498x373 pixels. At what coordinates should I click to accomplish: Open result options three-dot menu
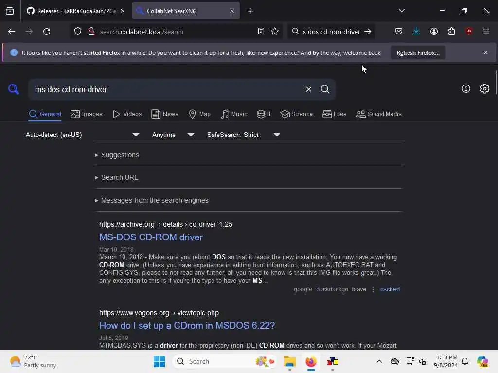(373, 289)
